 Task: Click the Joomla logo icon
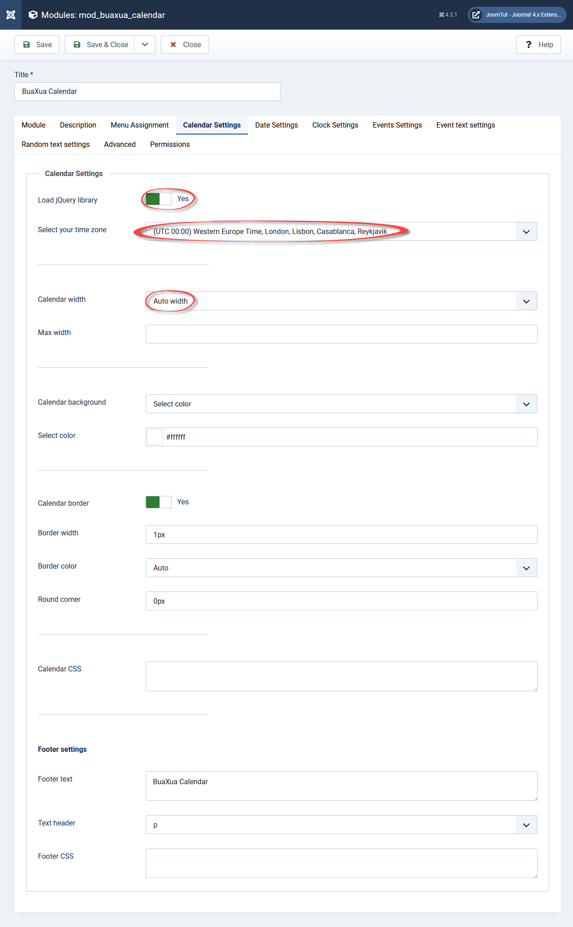(x=11, y=15)
